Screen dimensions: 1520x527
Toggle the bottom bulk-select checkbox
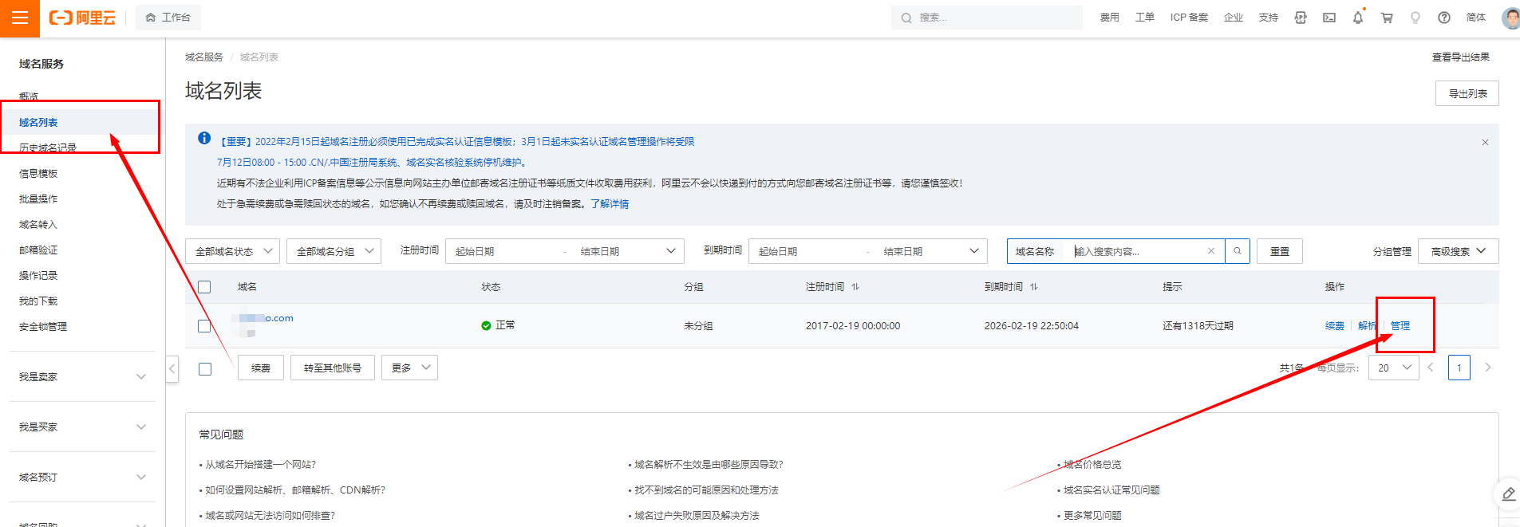(205, 368)
